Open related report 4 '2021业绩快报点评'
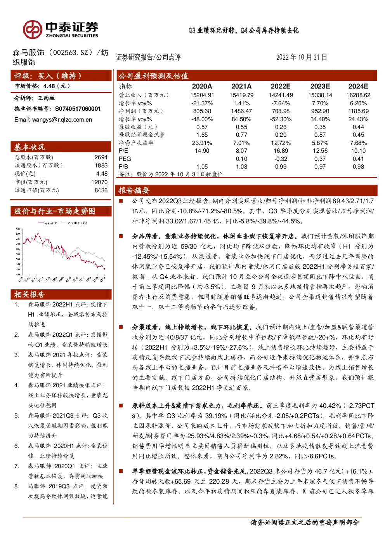This screenshot has width=385, height=545. (68, 395)
